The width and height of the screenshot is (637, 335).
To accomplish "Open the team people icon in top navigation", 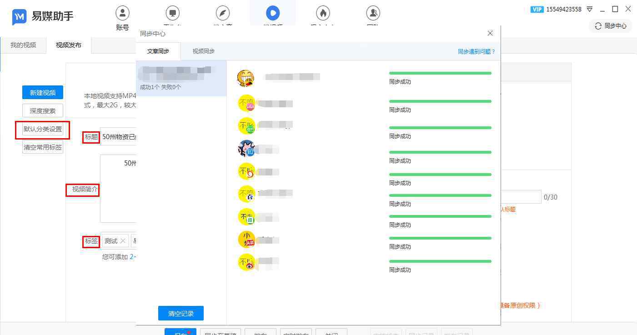I will [x=373, y=13].
